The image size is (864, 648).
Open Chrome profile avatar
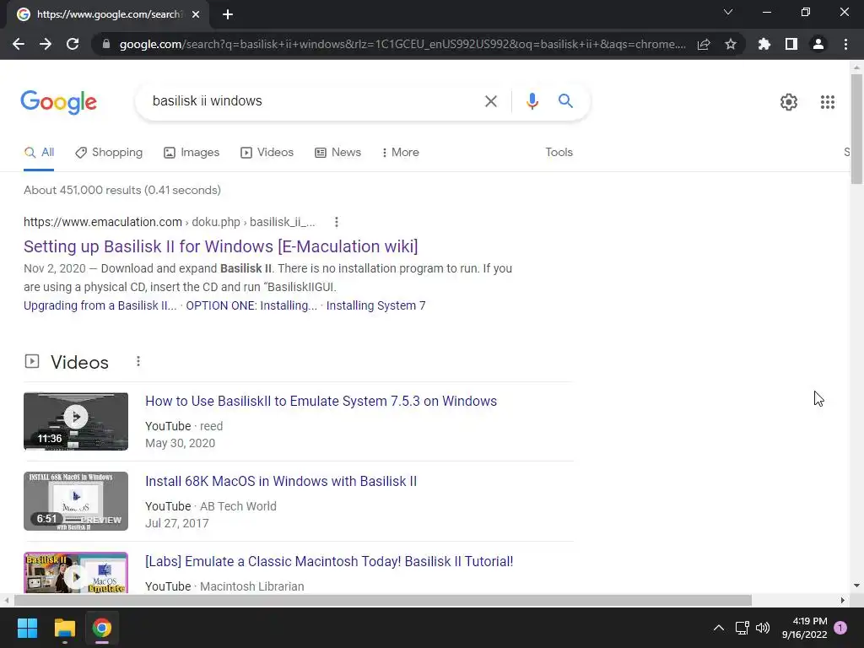(818, 44)
